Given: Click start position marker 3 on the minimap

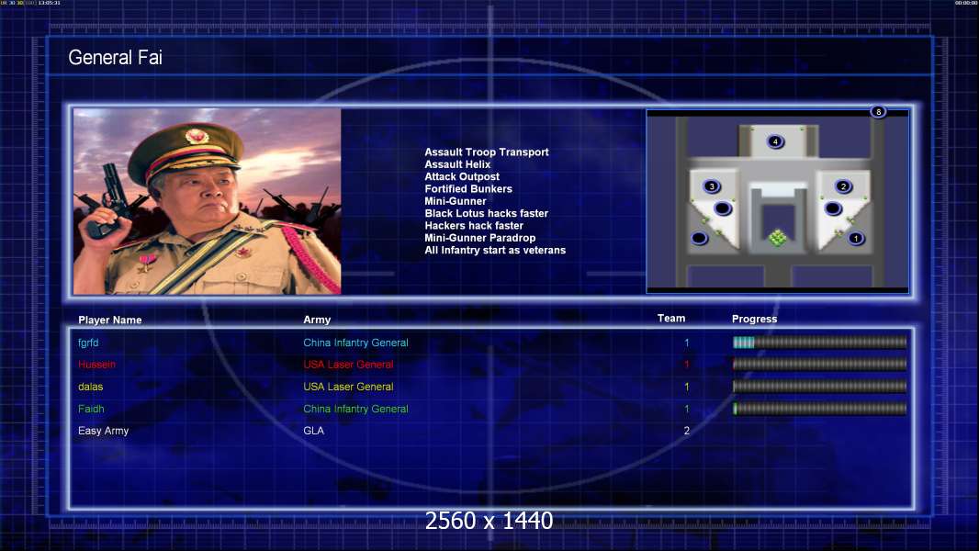Looking at the screenshot, I should tap(711, 186).
